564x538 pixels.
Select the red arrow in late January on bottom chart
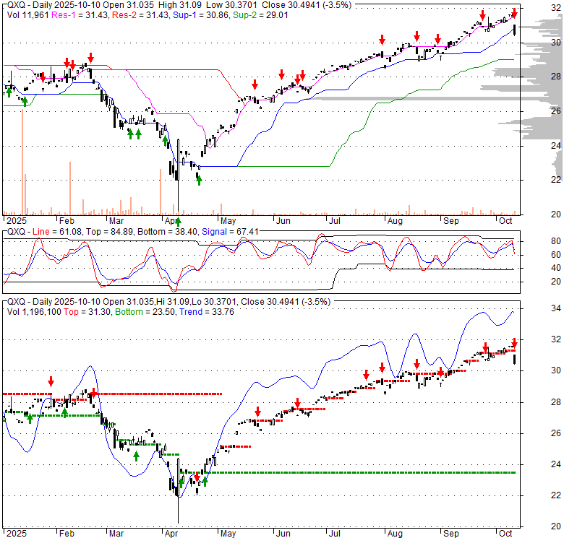[51, 381]
